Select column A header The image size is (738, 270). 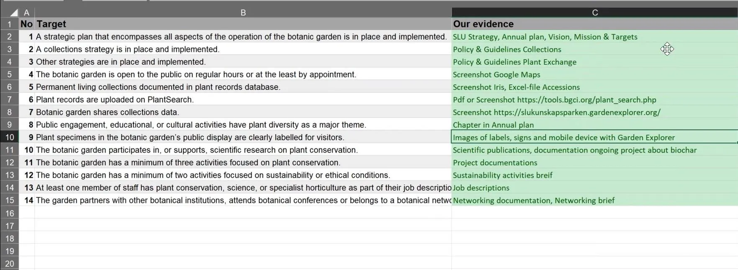pos(27,13)
